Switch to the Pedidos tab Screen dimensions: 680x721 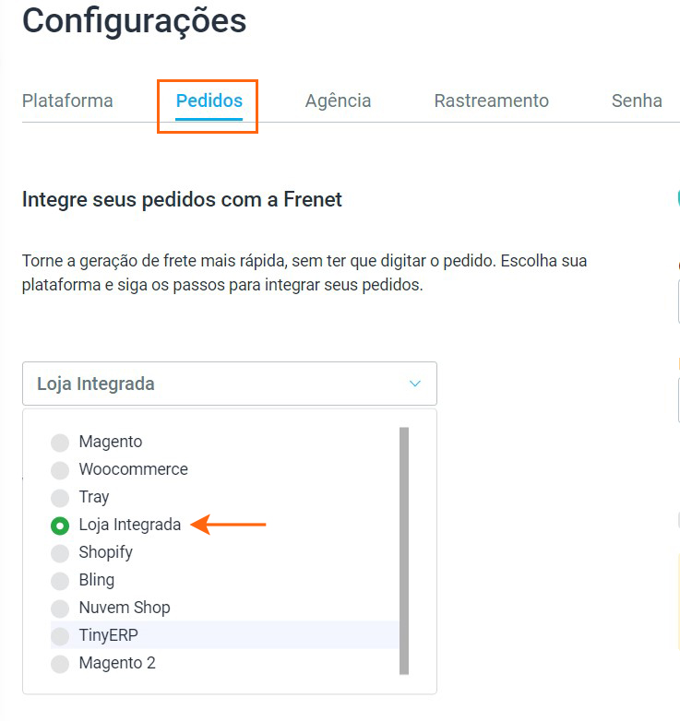(x=209, y=100)
